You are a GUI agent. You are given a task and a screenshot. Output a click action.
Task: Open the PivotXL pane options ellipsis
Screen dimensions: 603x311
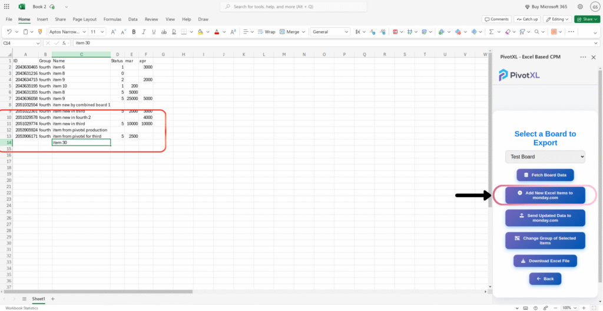583,57
